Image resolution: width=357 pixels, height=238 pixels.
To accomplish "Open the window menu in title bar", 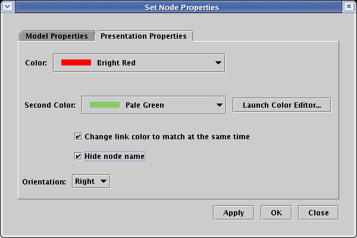I will pos(8,8).
